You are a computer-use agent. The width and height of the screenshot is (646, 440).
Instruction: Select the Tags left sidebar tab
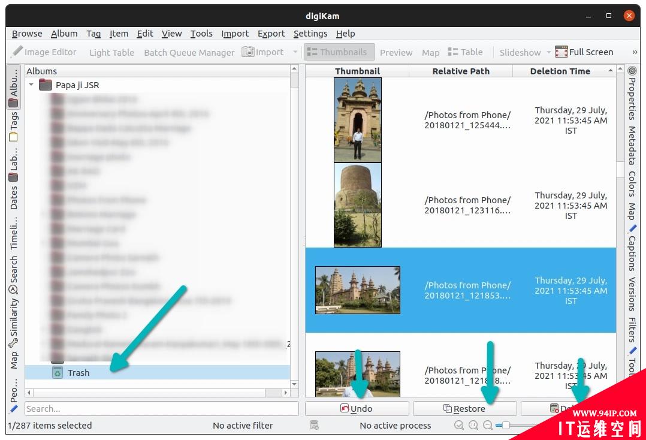pos(14,126)
